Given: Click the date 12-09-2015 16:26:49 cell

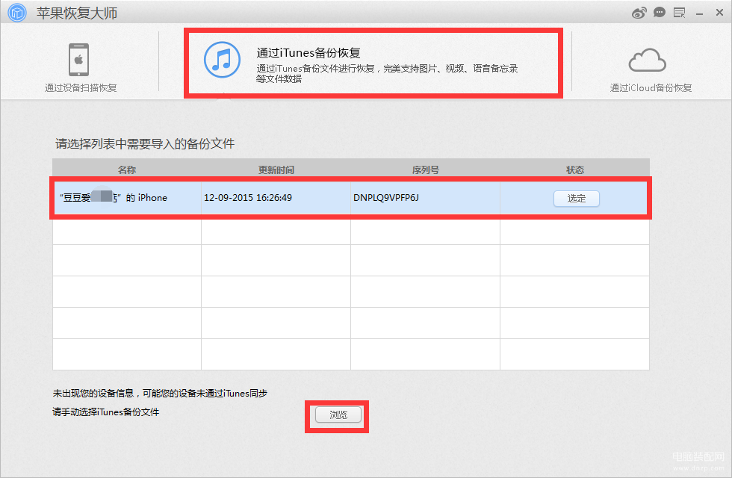Looking at the screenshot, I should 276,198.
